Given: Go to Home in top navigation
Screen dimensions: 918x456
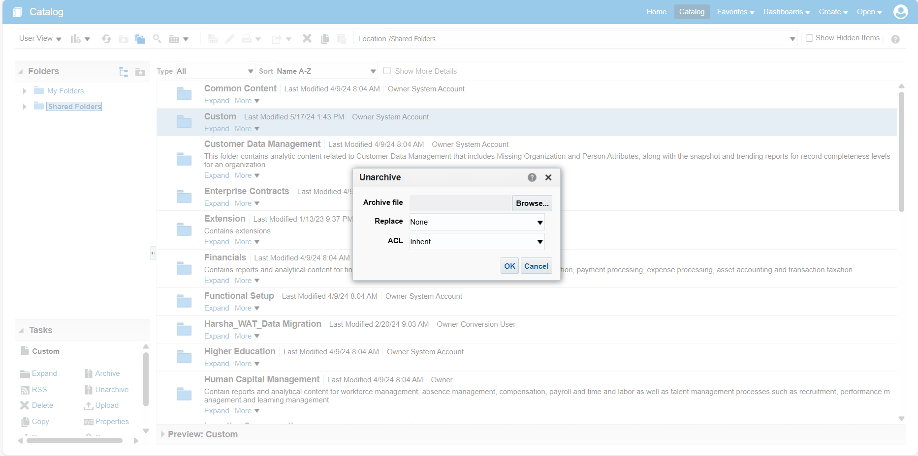Looking at the screenshot, I should [657, 12].
